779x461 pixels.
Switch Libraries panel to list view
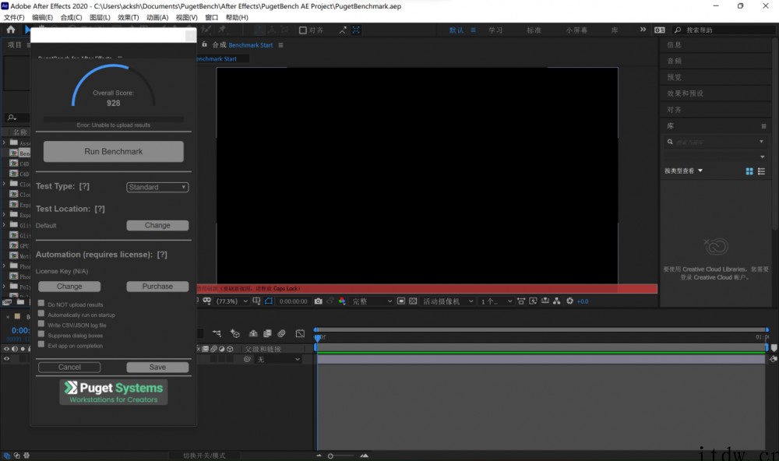coord(761,171)
